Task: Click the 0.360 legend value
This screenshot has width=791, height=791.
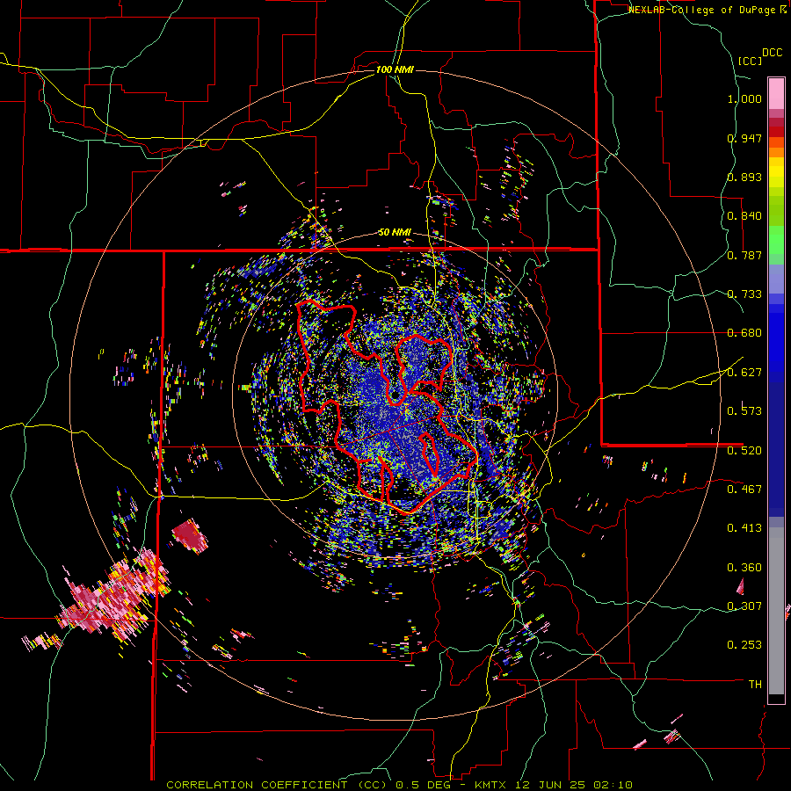Action: [x=744, y=568]
